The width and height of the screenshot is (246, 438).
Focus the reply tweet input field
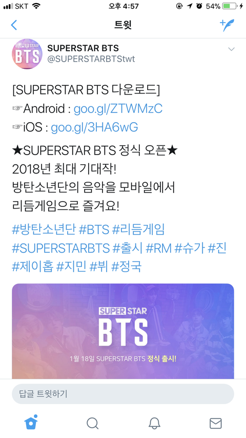[x=122, y=394]
